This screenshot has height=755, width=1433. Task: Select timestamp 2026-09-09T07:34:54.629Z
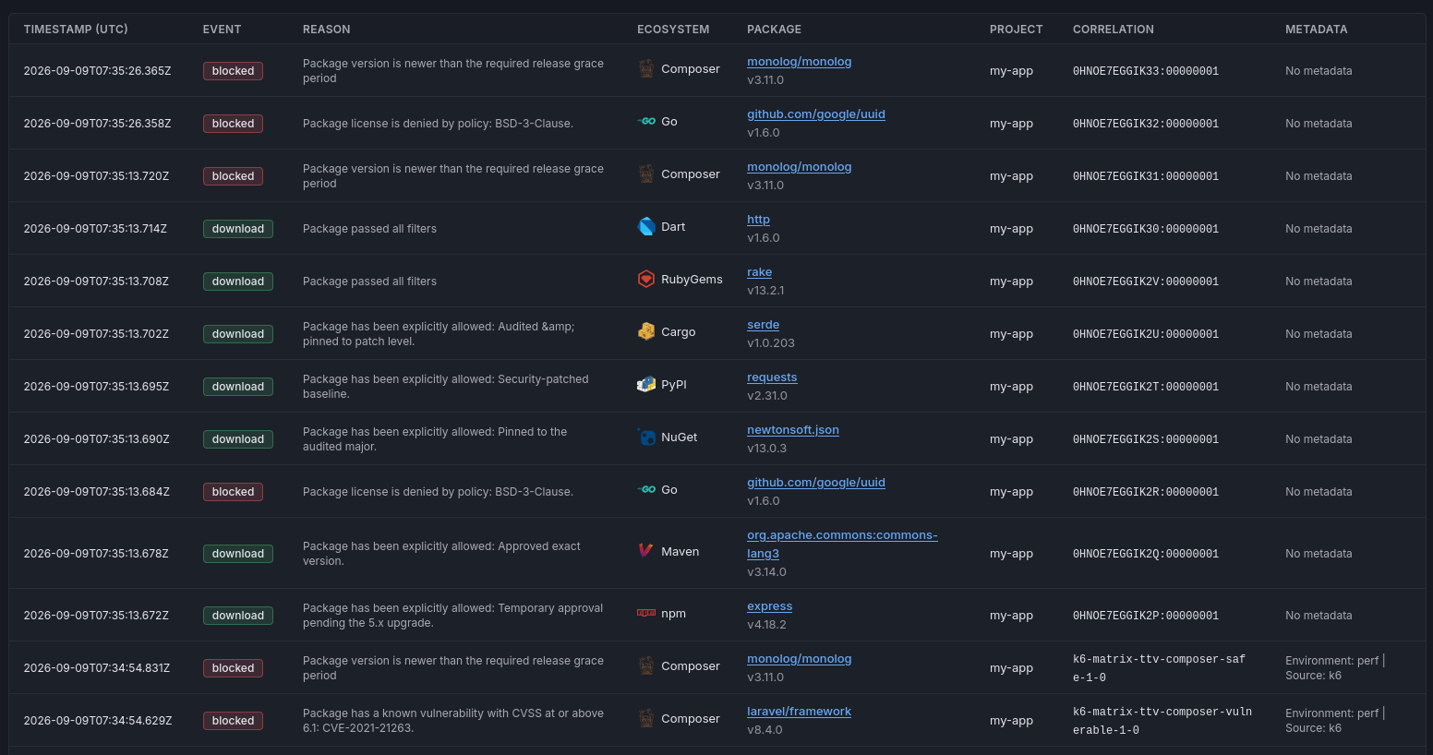98,721
